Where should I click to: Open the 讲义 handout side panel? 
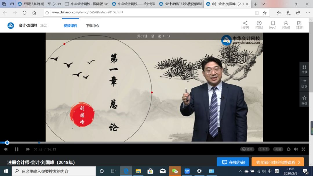coord(304,84)
